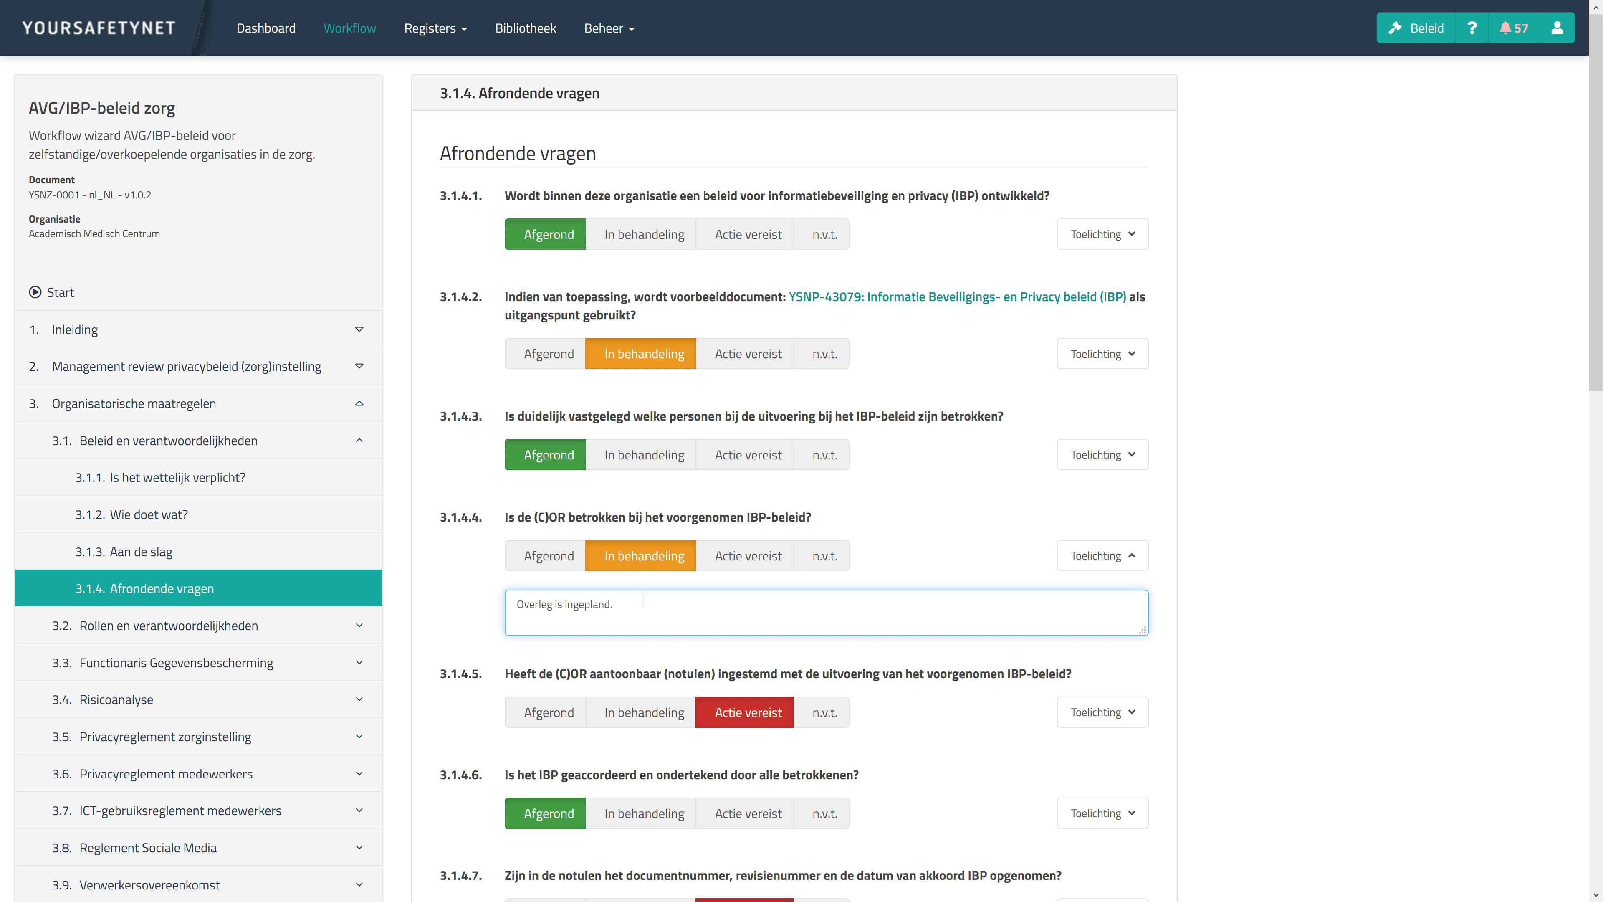This screenshot has height=902, width=1603.
Task: Expand Toelichting for question 3.1.4.1
Action: click(1102, 234)
